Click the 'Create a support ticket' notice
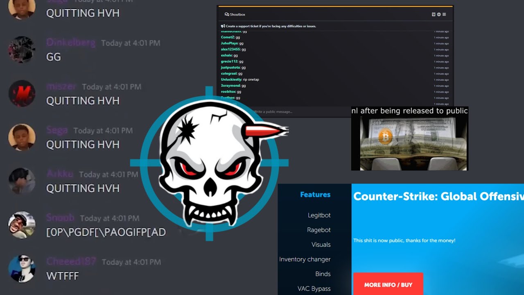The height and width of the screenshot is (295, 524). pos(271,26)
